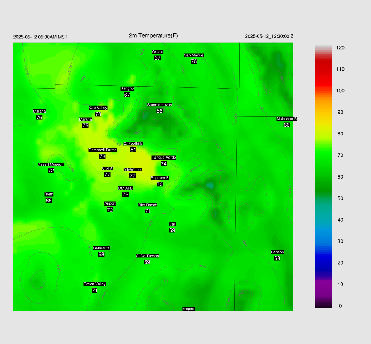This screenshot has width=371, height=344.
Task: Select the 74 reading under Tanque Verde
Action: (164, 164)
